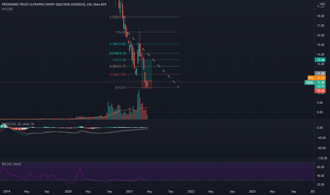This screenshot has width=330, height=195.
Task: Click the 2d 7h countdown label
Action: (320, 87)
